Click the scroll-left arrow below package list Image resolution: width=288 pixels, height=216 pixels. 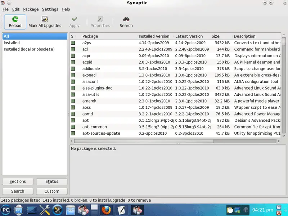(x=72, y=141)
